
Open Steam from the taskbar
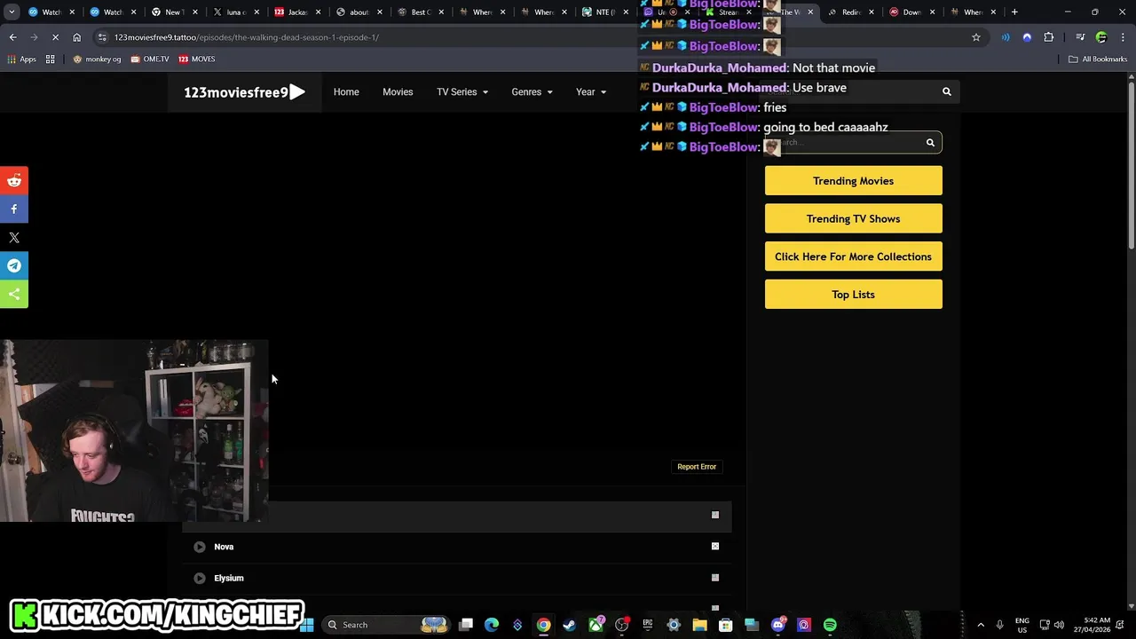tap(569, 625)
